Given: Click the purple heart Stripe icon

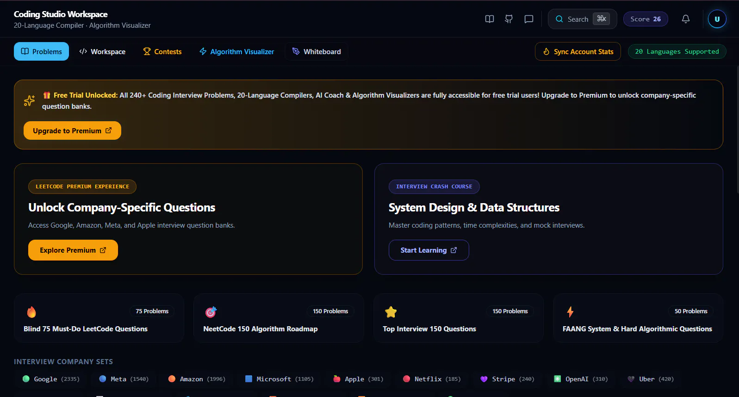Looking at the screenshot, I should 484,379.
